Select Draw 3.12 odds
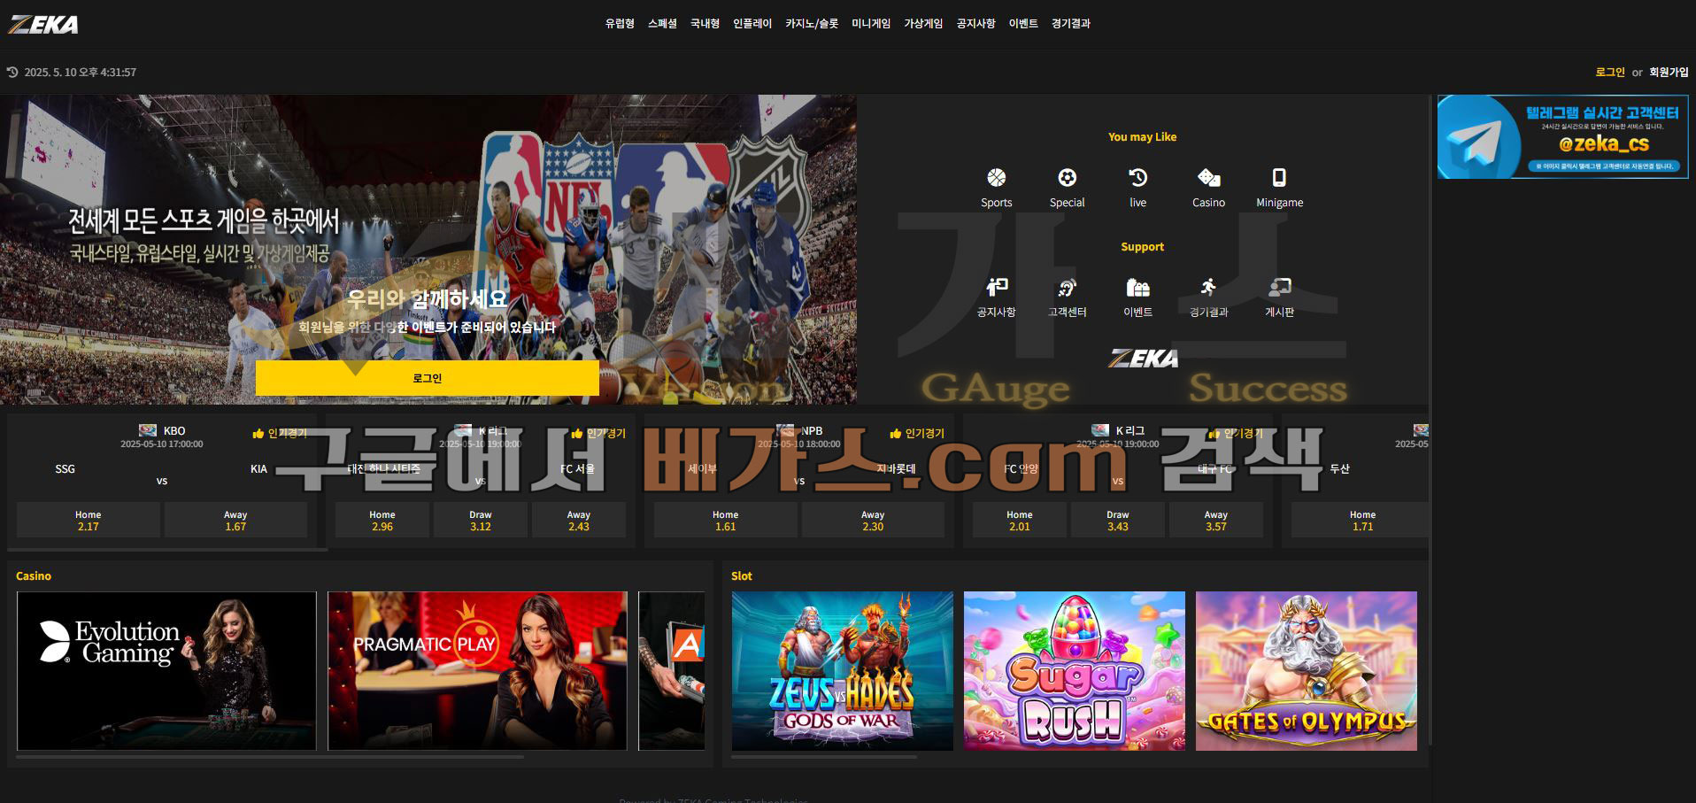1696x803 pixels. click(481, 520)
